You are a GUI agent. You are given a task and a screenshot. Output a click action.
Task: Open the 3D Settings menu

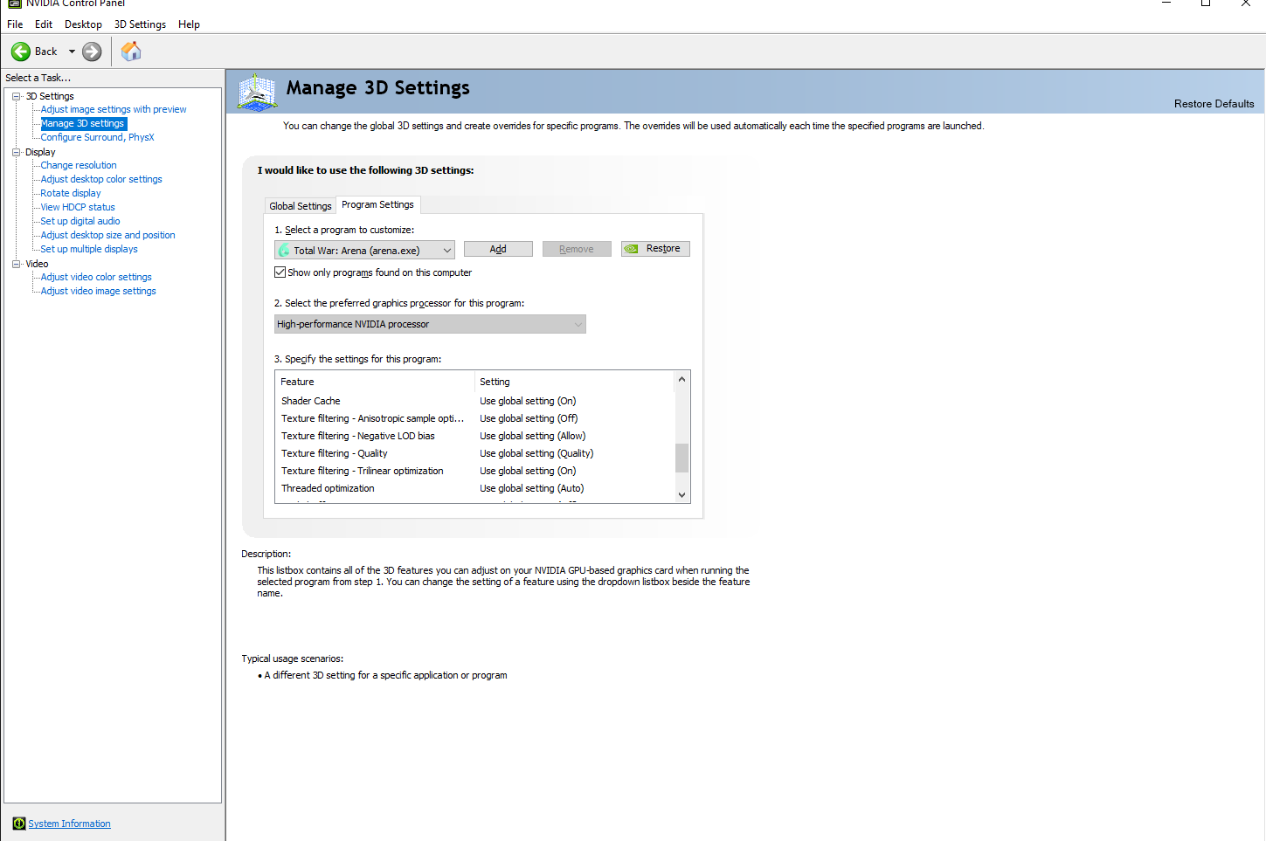140,24
